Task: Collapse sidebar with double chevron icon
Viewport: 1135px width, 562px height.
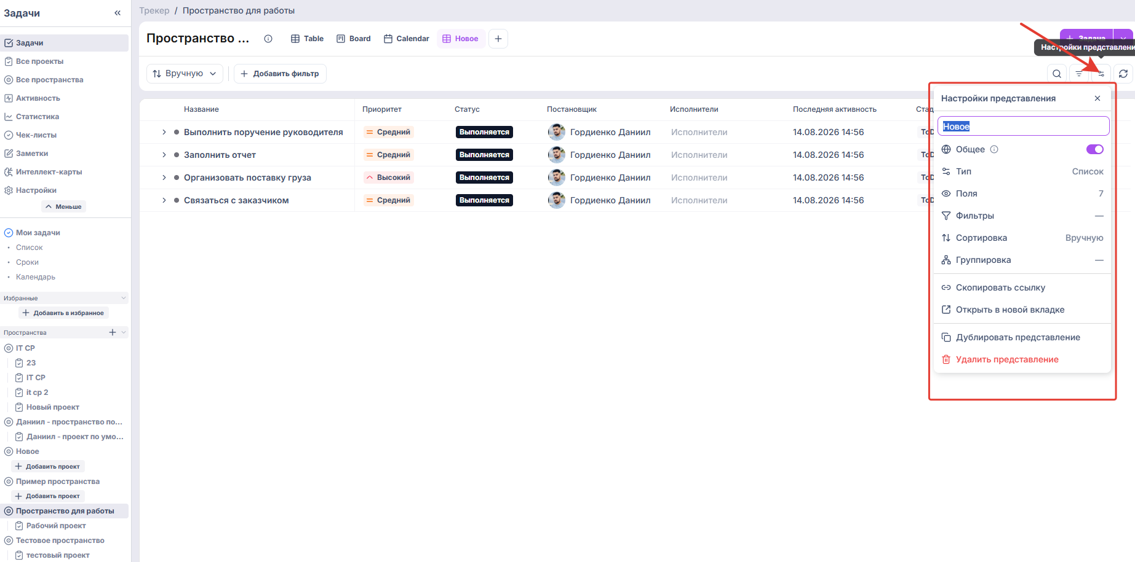Action: point(117,13)
